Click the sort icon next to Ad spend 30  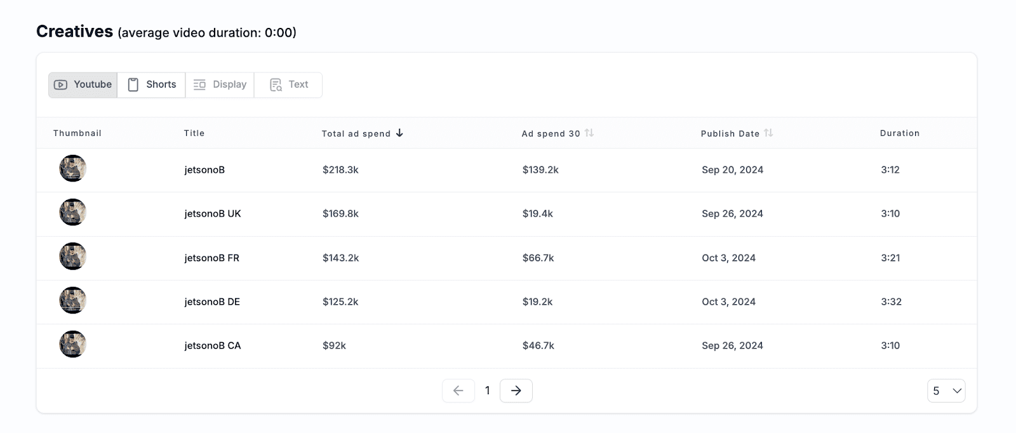pyautogui.click(x=589, y=133)
